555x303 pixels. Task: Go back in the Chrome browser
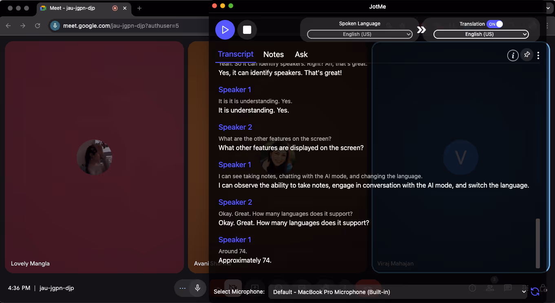(9, 26)
